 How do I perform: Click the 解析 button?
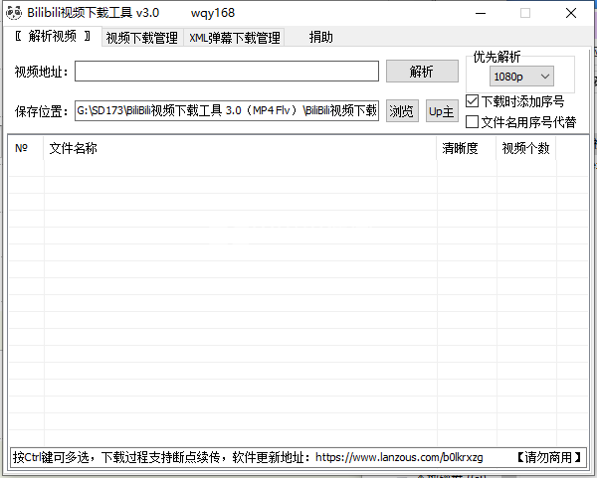tap(422, 72)
